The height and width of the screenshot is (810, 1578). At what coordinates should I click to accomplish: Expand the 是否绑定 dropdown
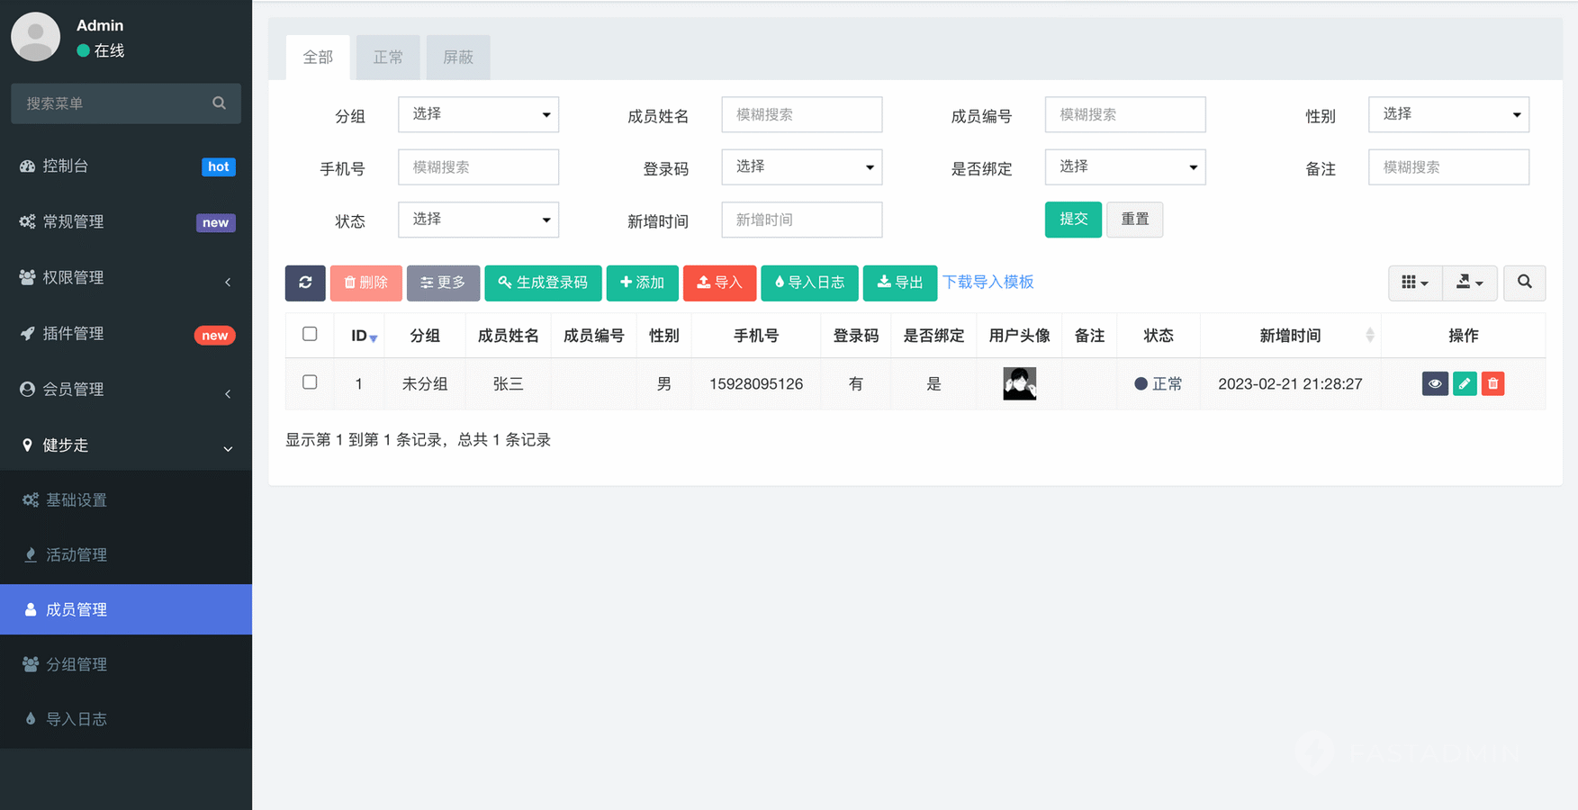[x=1124, y=167]
